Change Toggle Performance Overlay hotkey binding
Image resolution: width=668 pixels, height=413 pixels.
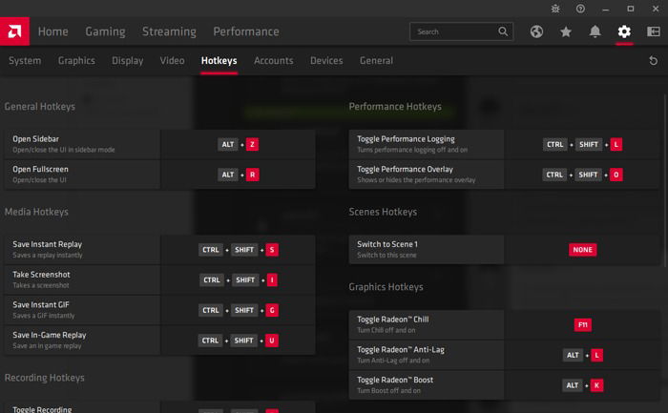pyautogui.click(x=583, y=175)
